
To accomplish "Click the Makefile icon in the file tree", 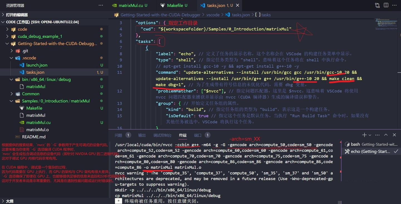I will point(22,108).
